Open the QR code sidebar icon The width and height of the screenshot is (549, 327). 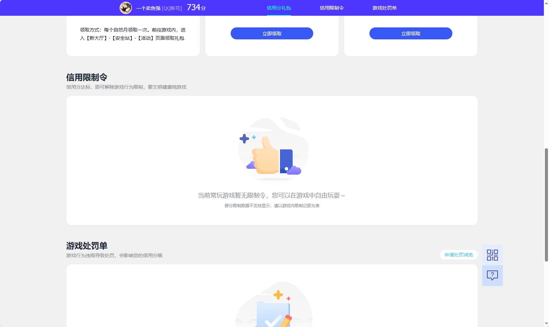pos(492,255)
